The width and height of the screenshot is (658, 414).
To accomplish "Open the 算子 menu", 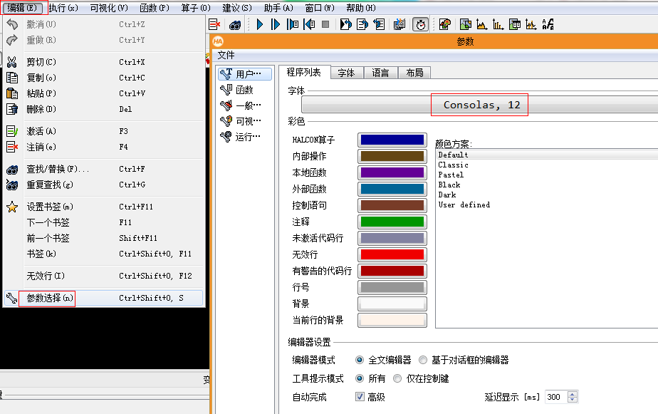I will coord(196,8).
